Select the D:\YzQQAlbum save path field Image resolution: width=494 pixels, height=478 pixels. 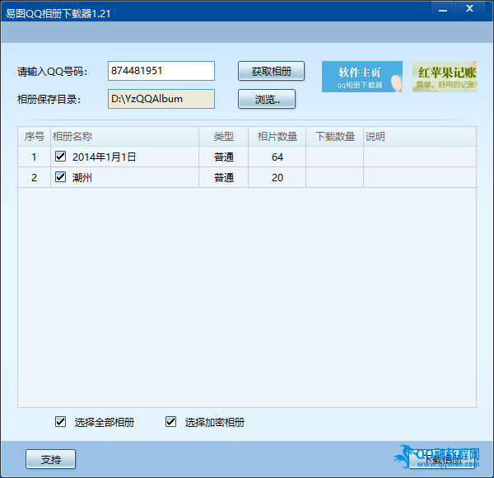pyautogui.click(x=161, y=99)
